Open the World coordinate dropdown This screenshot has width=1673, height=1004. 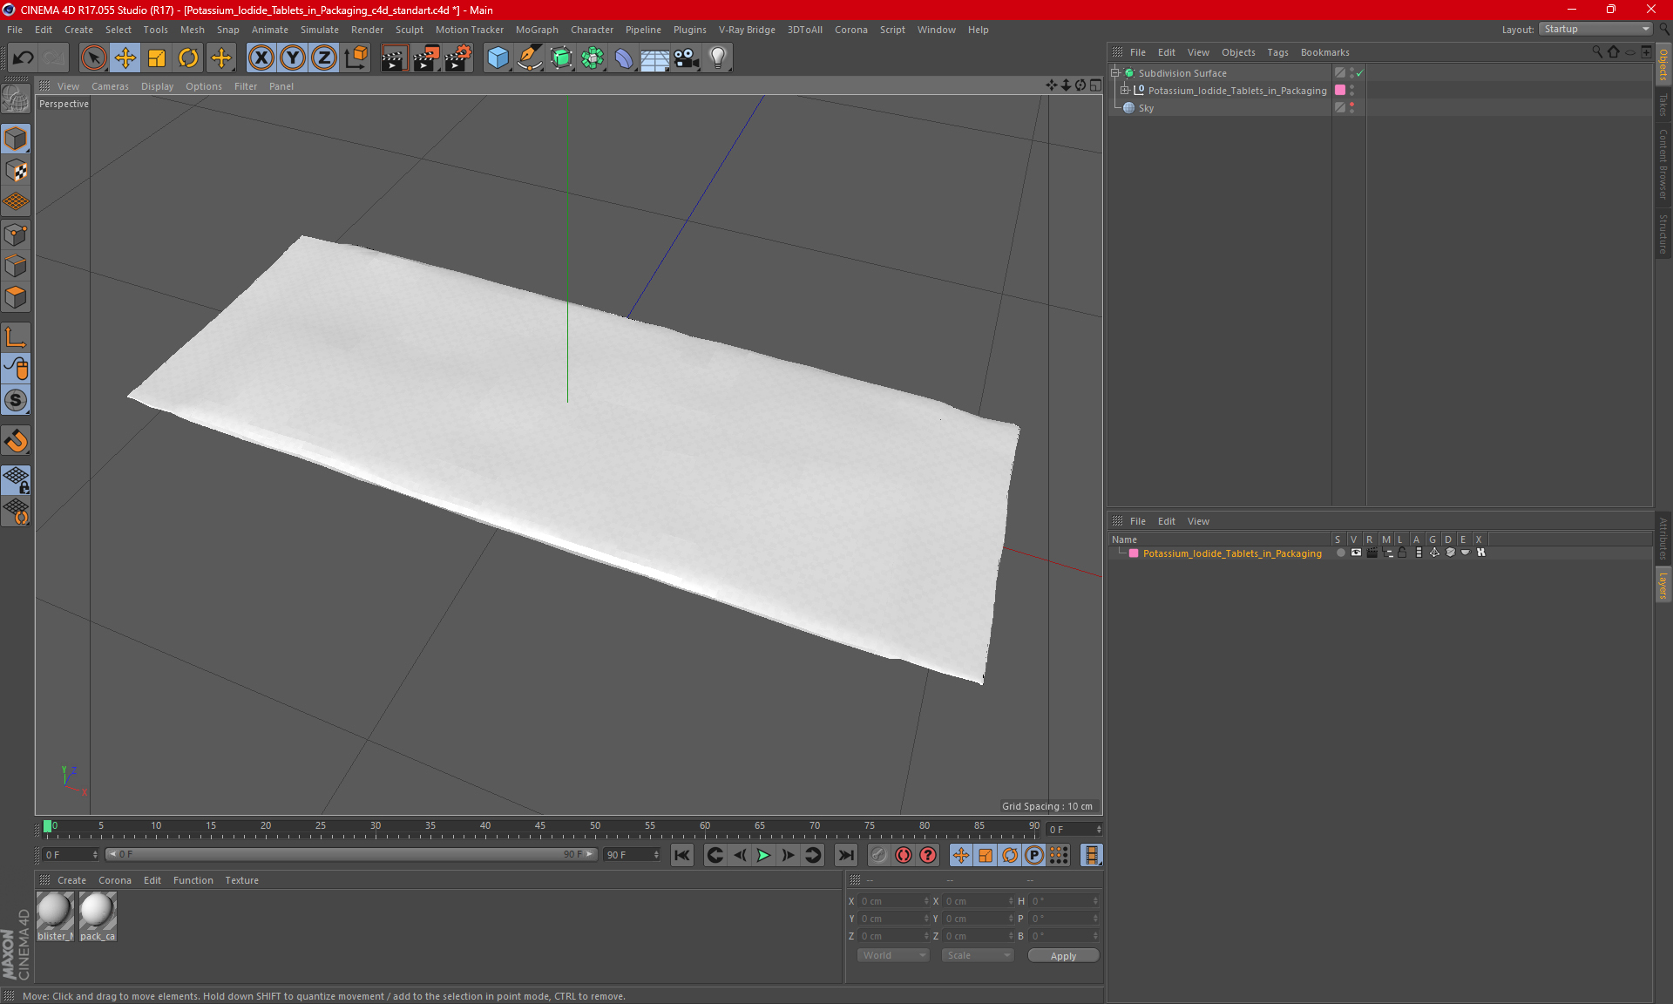click(893, 955)
